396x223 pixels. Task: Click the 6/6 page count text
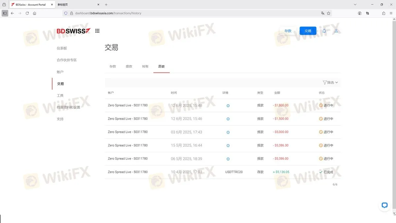(335, 184)
